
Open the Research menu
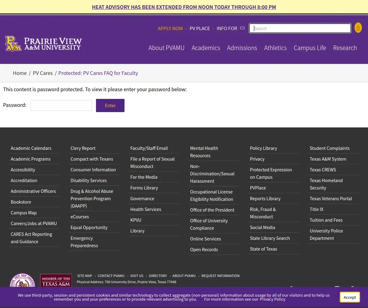[345, 48]
